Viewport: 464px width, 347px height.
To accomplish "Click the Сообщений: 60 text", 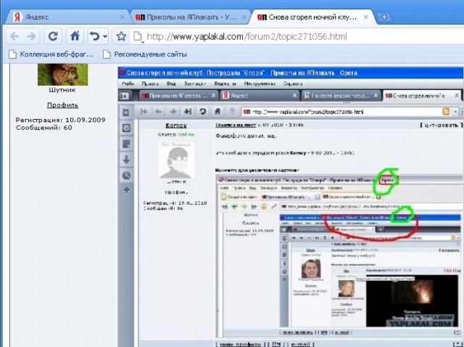I will point(43,128).
